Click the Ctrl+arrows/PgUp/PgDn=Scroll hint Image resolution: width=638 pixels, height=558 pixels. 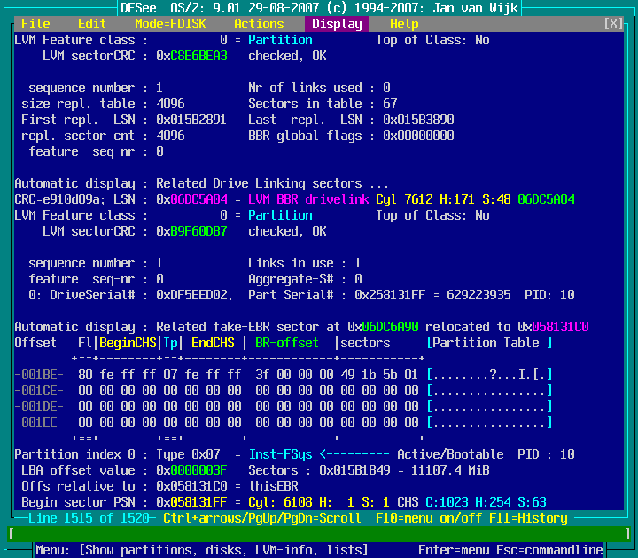click(262, 518)
